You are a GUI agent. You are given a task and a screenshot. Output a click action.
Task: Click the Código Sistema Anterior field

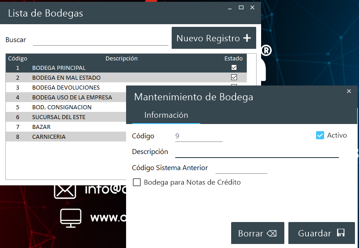pyautogui.click(x=241, y=168)
